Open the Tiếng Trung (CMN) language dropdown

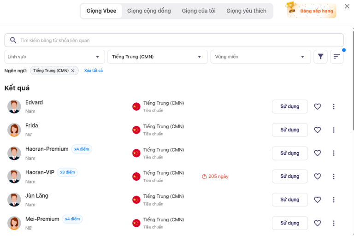tap(157, 57)
